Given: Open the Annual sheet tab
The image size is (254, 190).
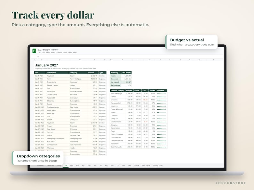Looking at the screenshot, I should coord(137,166).
